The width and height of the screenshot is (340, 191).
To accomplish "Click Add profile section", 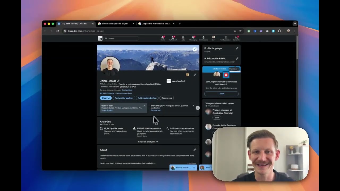I will [x=124, y=98].
